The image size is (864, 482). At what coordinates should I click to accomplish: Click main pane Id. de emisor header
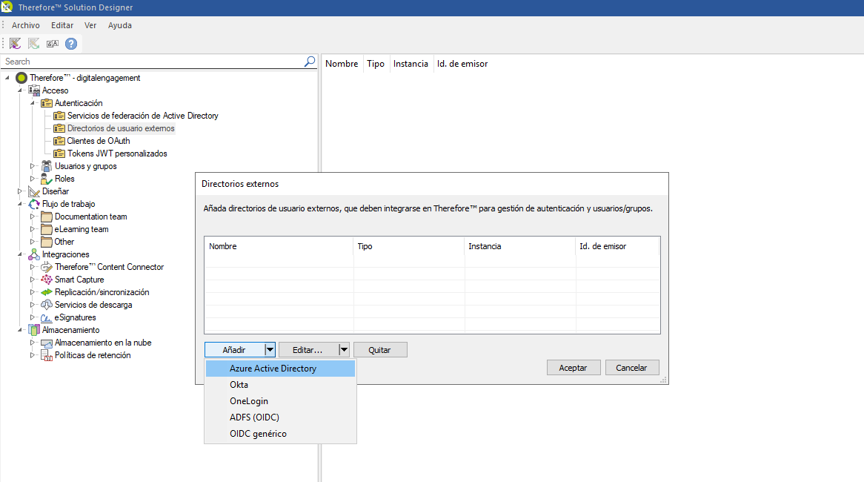point(462,64)
